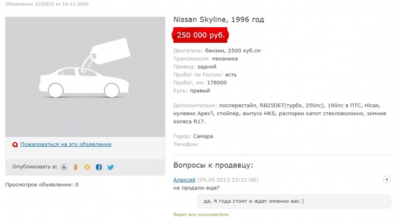Image resolution: width=399 pixels, height=224 pixels.
Task: Share the listing on Twitter
Action: (x=111, y=167)
